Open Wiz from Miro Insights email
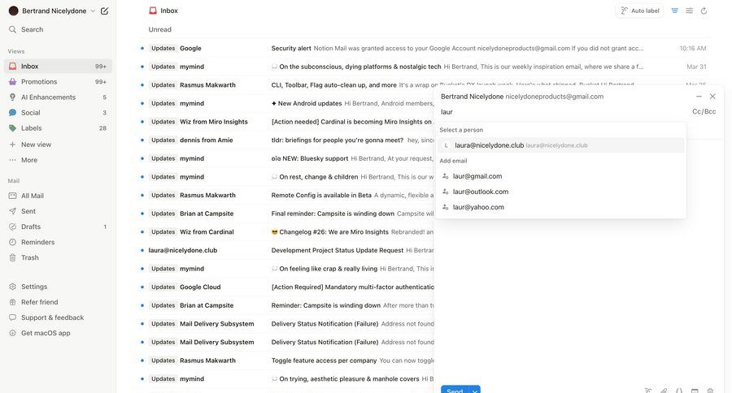 click(286, 122)
